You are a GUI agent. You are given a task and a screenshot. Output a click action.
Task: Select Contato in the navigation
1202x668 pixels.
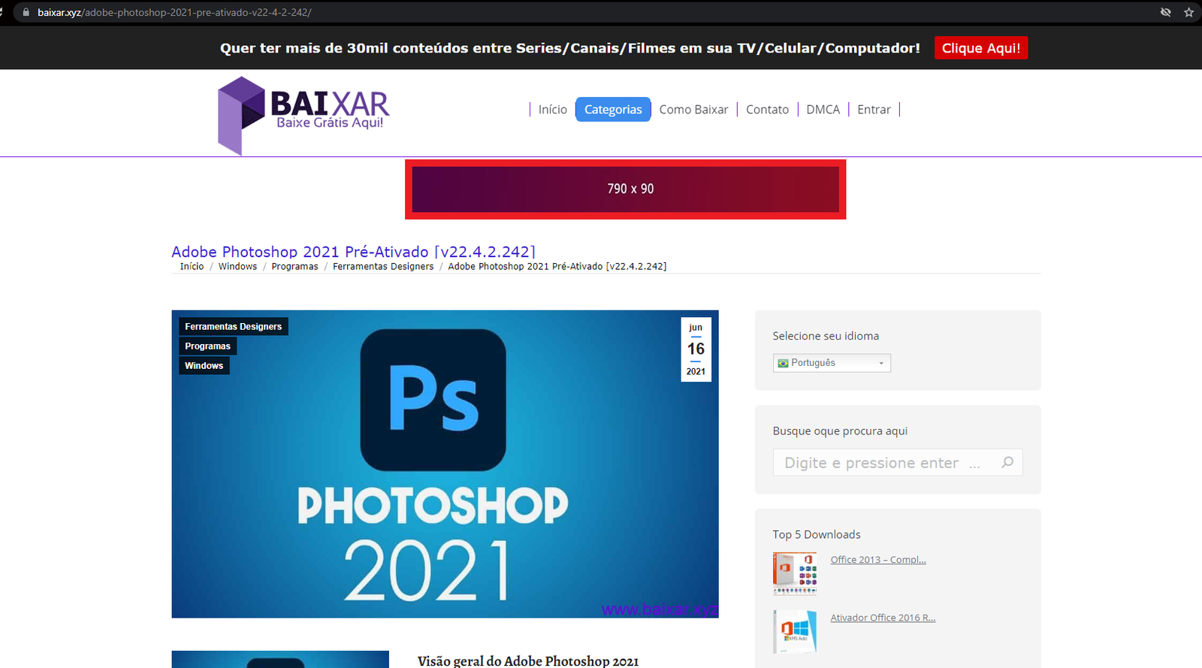(767, 110)
